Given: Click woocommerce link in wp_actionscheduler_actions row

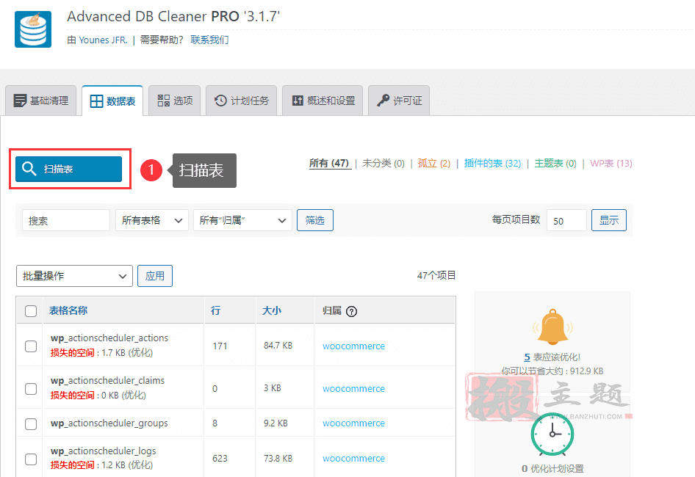Looking at the screenshot, I should (353, 346).
